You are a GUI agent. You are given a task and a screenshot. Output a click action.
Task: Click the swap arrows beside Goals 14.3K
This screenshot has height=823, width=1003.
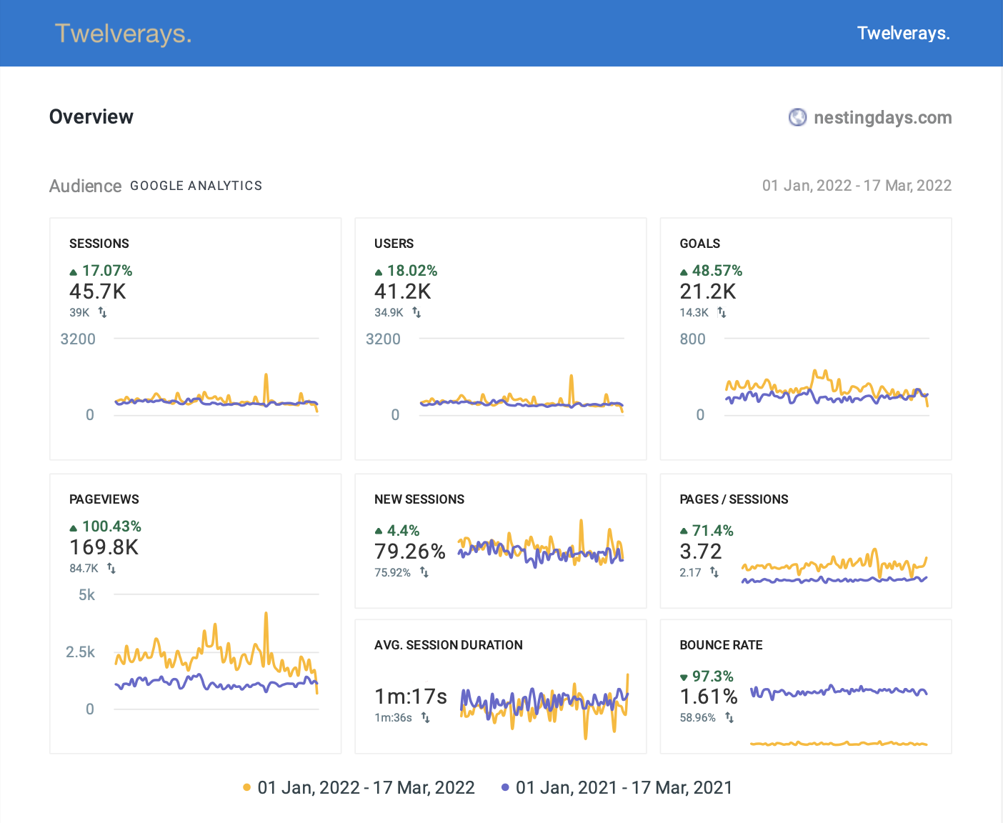(x=722, y=312)
